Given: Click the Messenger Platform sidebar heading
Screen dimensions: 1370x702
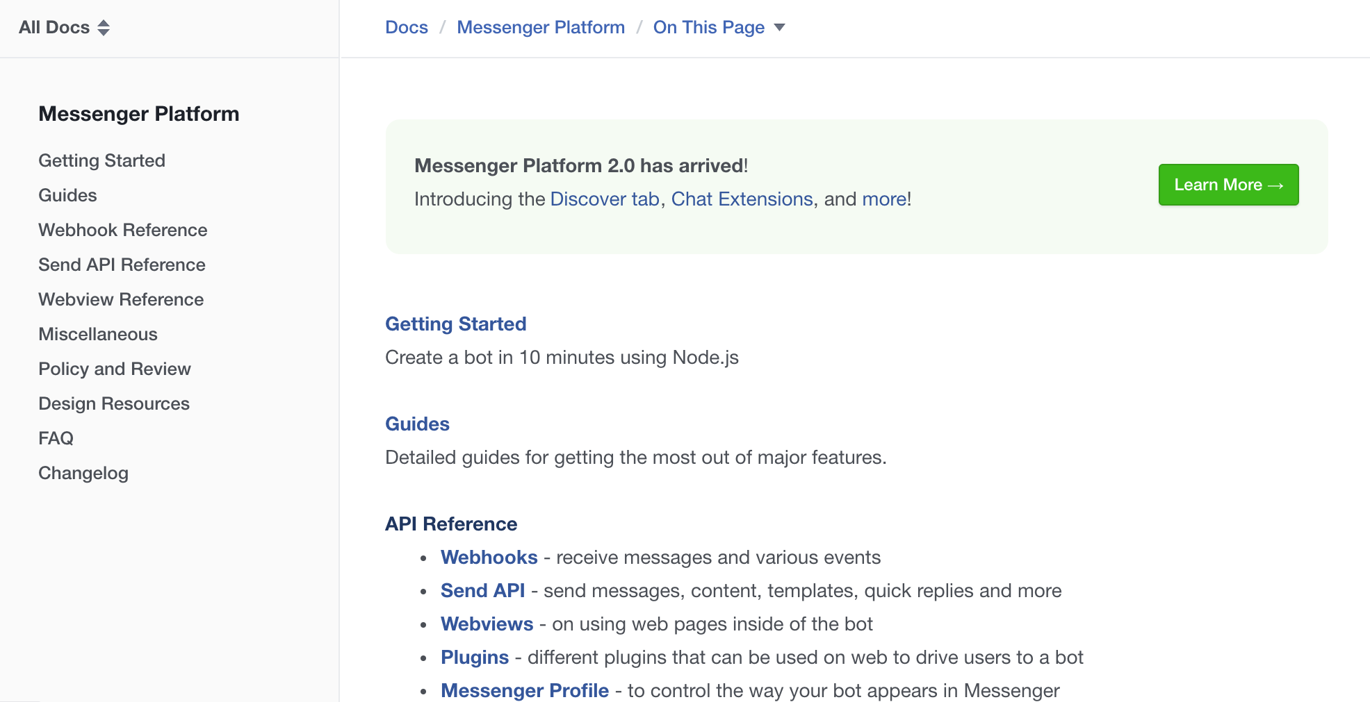Looking at the screenshot, I should [139, 114].
